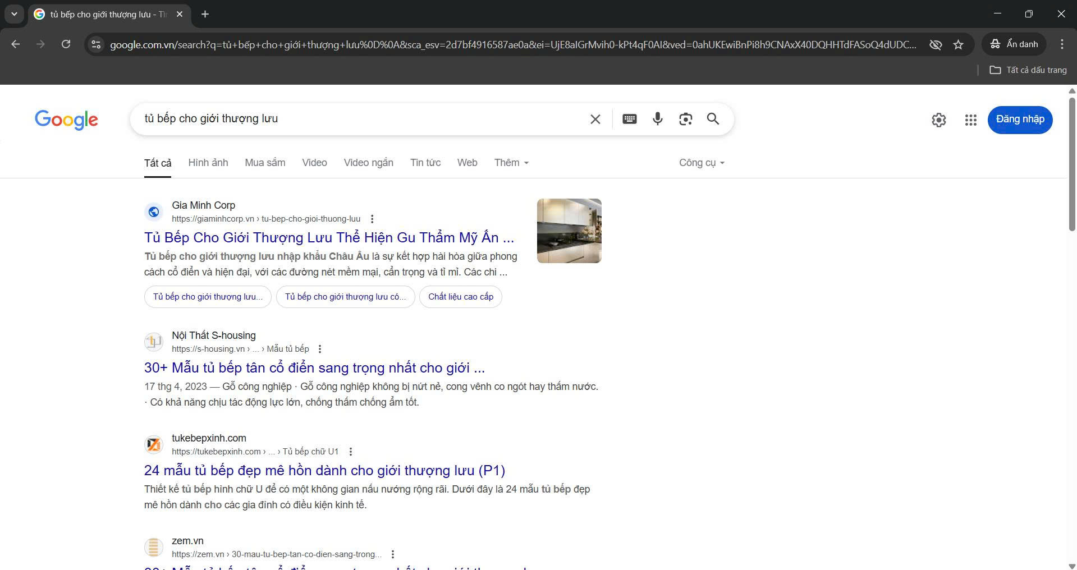This screenshot has width=1077, height=570.
Task: Click chip 'Tủ bếp cho giới thượng lưu có...'
Action: tap(345, 297)
